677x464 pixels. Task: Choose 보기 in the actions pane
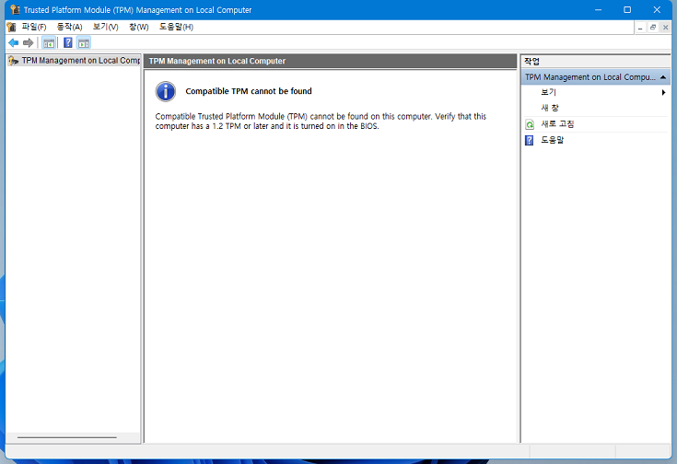[x=548, y=92]
